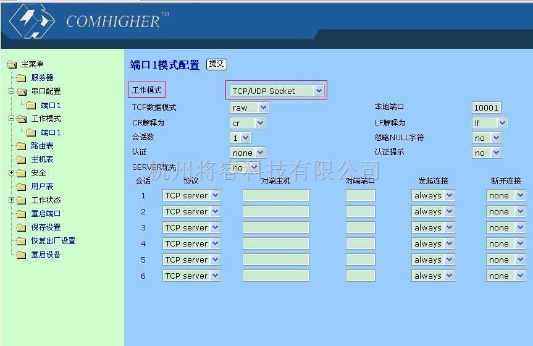Click the 串口配置 folder icon

pos(22,91)
